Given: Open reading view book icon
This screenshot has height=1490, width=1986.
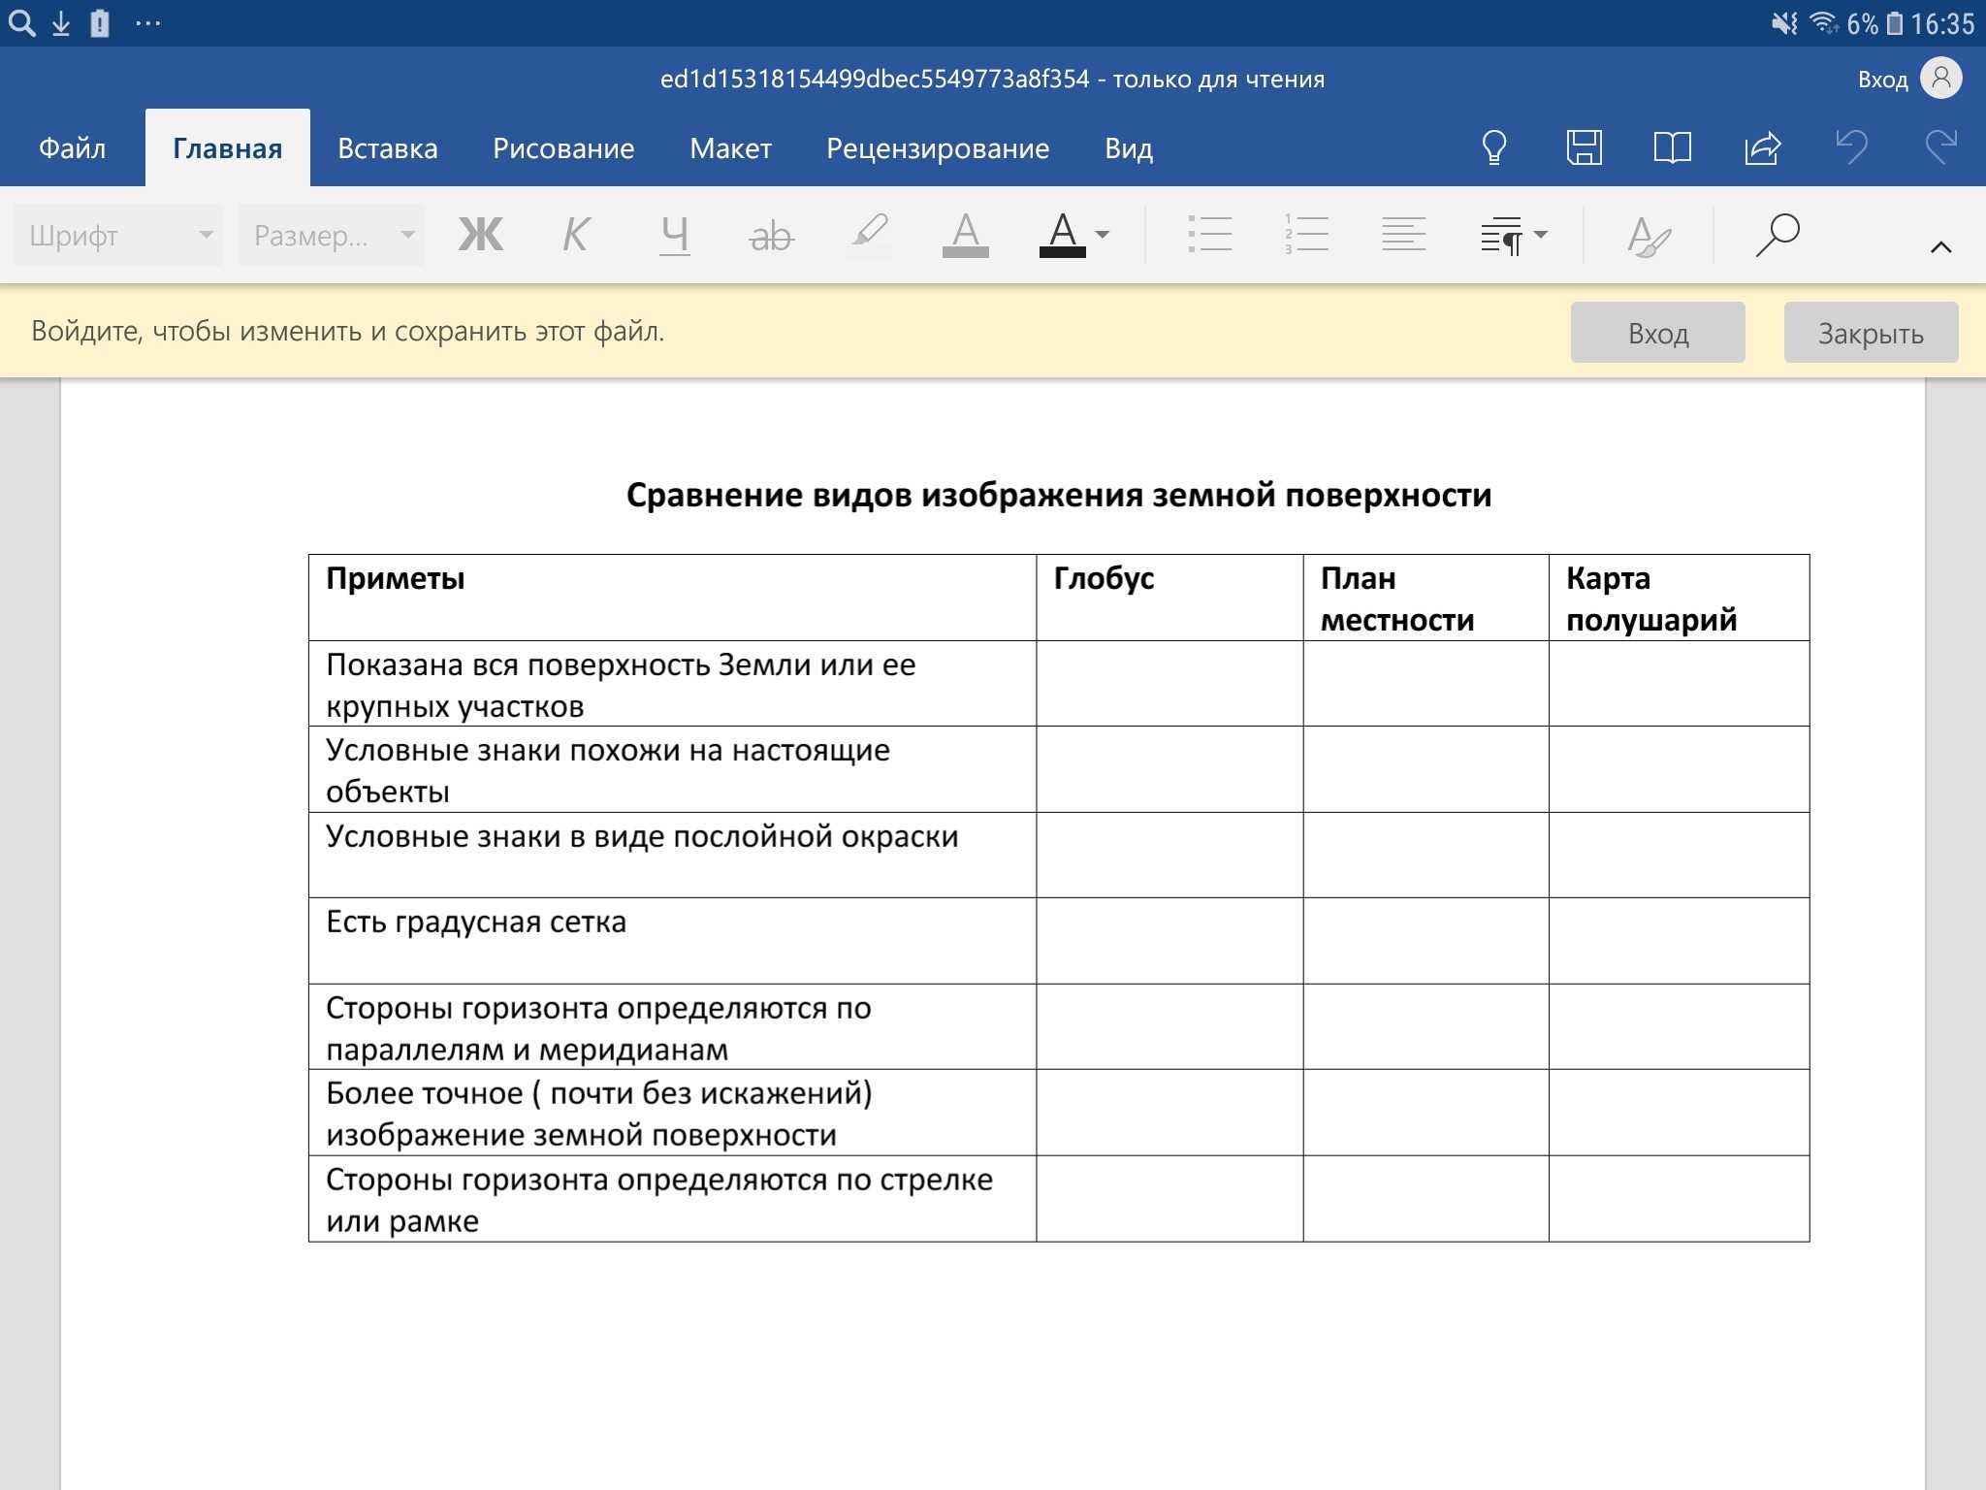Looking at the screenshot, I should pyautogui.click(x=1672, y=148).
